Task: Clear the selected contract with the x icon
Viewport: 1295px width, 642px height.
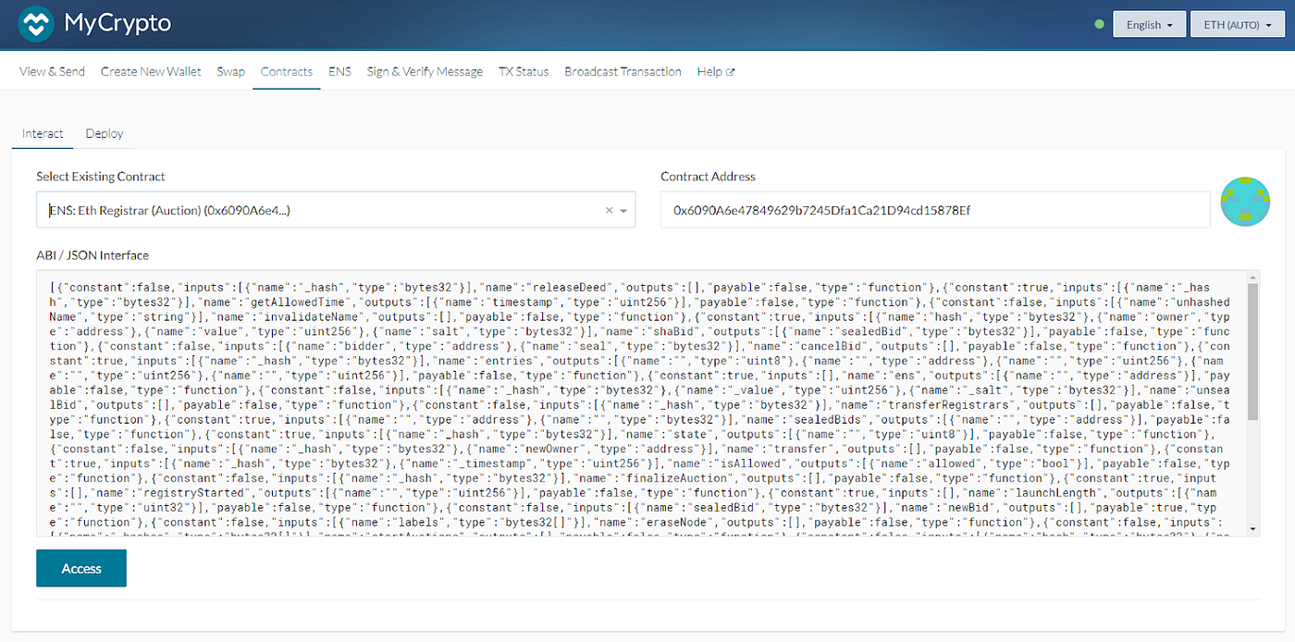Action: 609,211
